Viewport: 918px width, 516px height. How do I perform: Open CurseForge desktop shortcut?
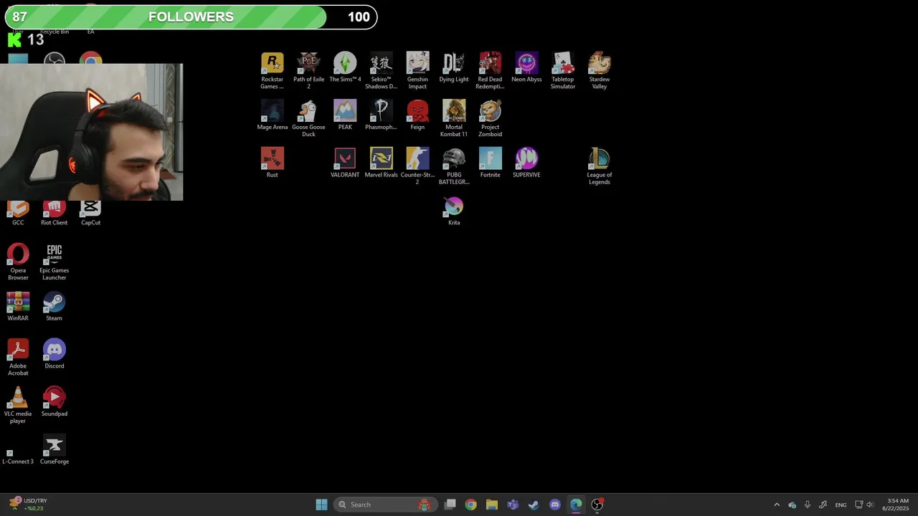click(54, 449)
